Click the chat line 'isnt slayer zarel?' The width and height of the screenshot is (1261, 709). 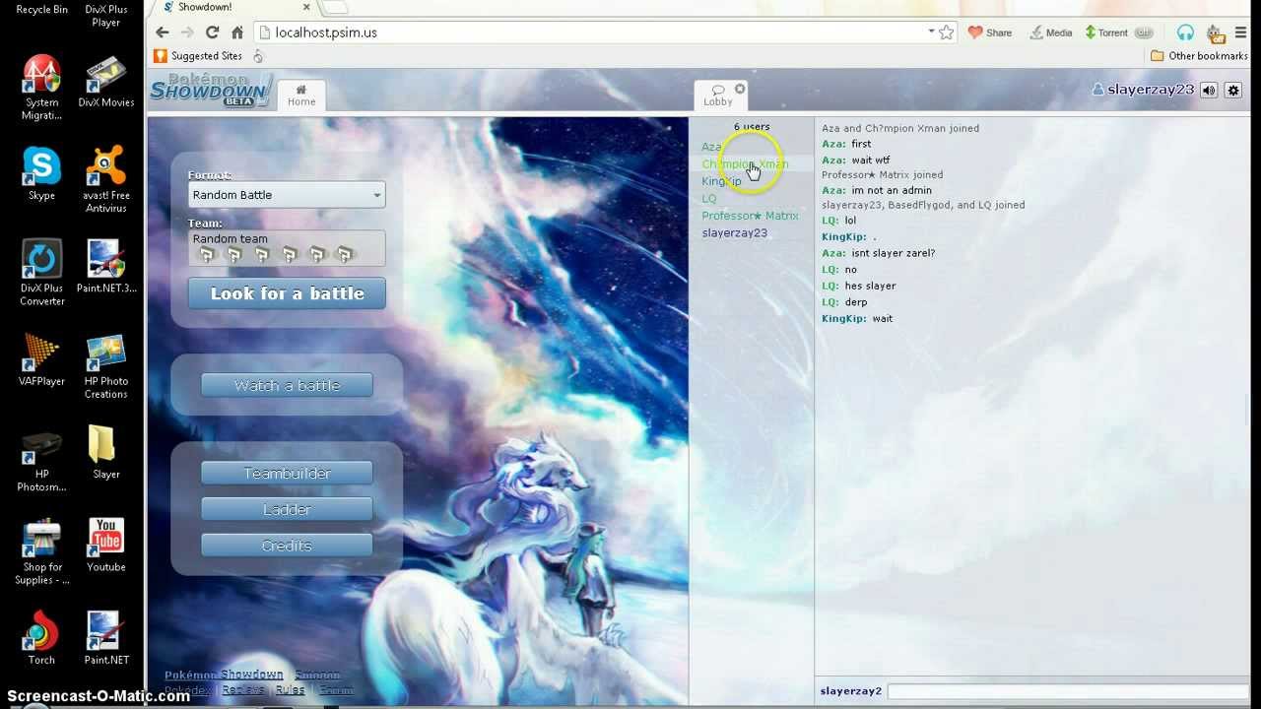[894, 253]
